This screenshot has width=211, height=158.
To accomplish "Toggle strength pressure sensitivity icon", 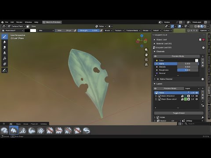I will click(101, 31).
